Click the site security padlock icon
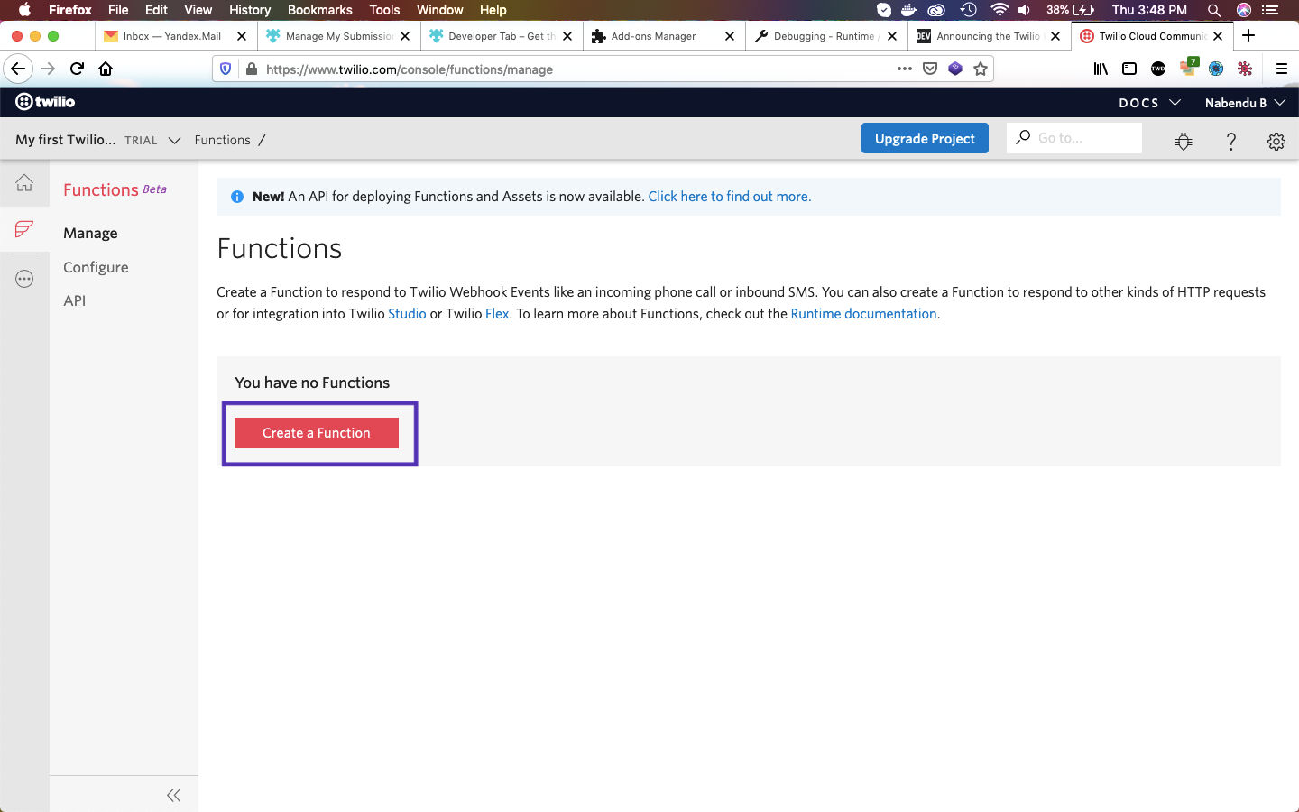This screenshot has width=1299, height=812. [x=251, y=69]
